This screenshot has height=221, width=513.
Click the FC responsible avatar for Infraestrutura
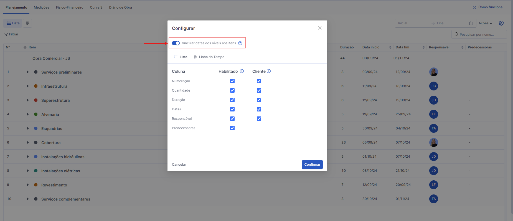point(433,86)
